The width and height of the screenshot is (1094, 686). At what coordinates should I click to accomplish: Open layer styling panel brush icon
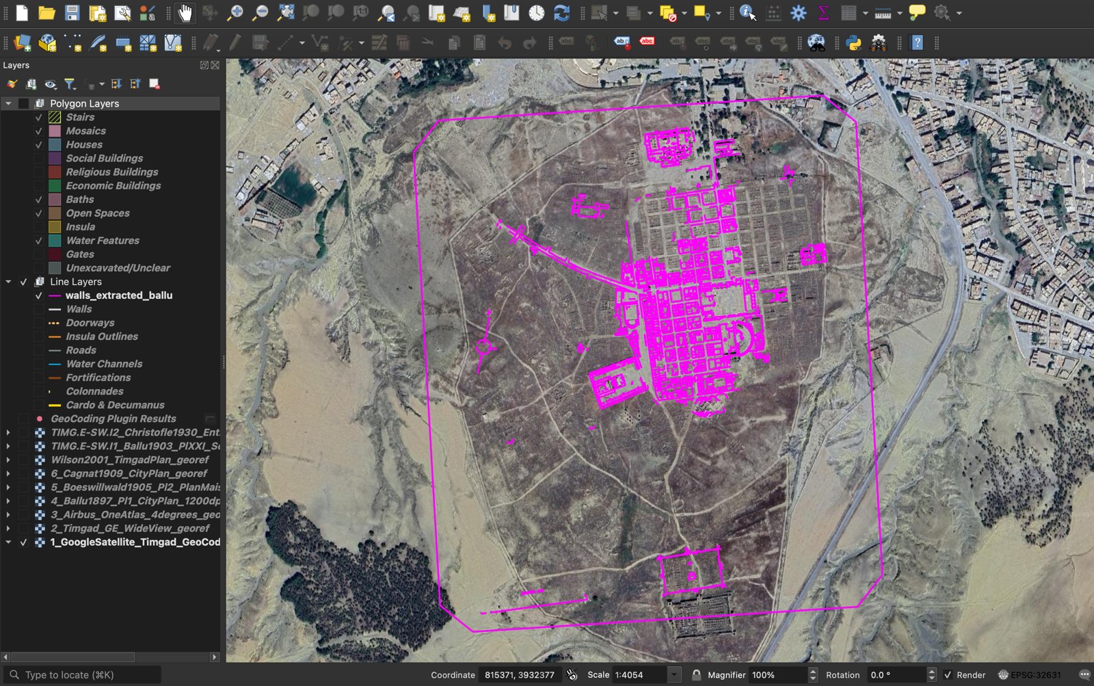click(x=12, y=84)
